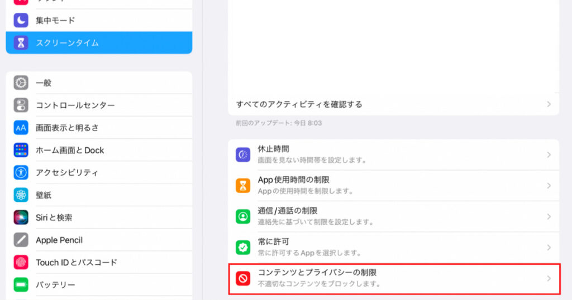This screenshot has width=572, height=300.
Task: Open コントロールセンター in sidebar
Action: [x=99, y=105]
